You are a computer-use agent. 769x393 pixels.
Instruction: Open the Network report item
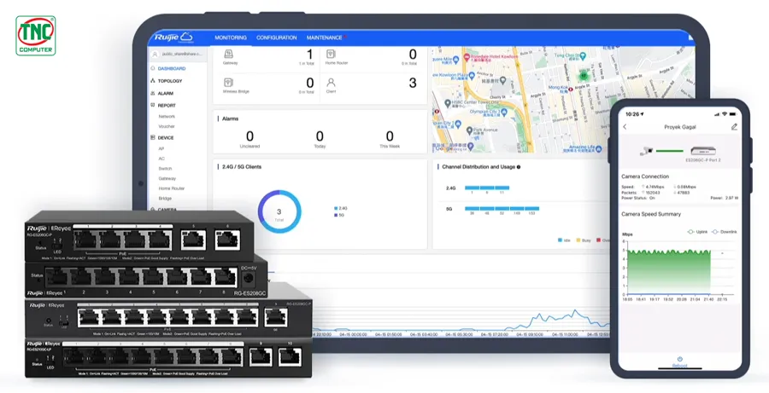point(167,117)
